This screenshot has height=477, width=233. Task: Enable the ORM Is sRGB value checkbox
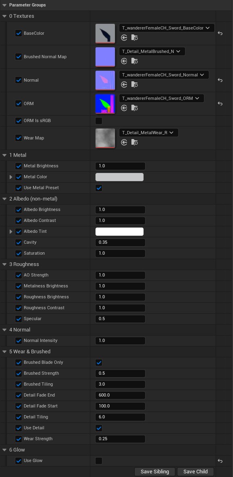pos(99,121)
